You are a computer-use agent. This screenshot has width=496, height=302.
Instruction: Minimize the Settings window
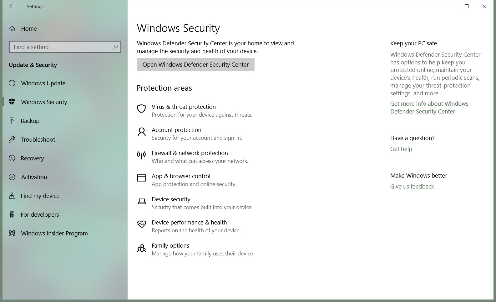[449, 6]
